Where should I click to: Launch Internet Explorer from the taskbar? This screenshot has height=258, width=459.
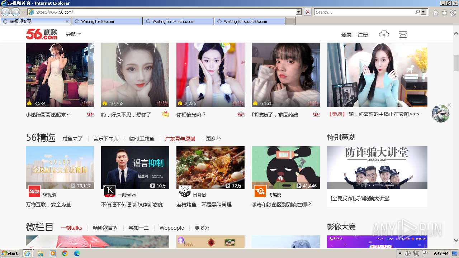[27, 253]
